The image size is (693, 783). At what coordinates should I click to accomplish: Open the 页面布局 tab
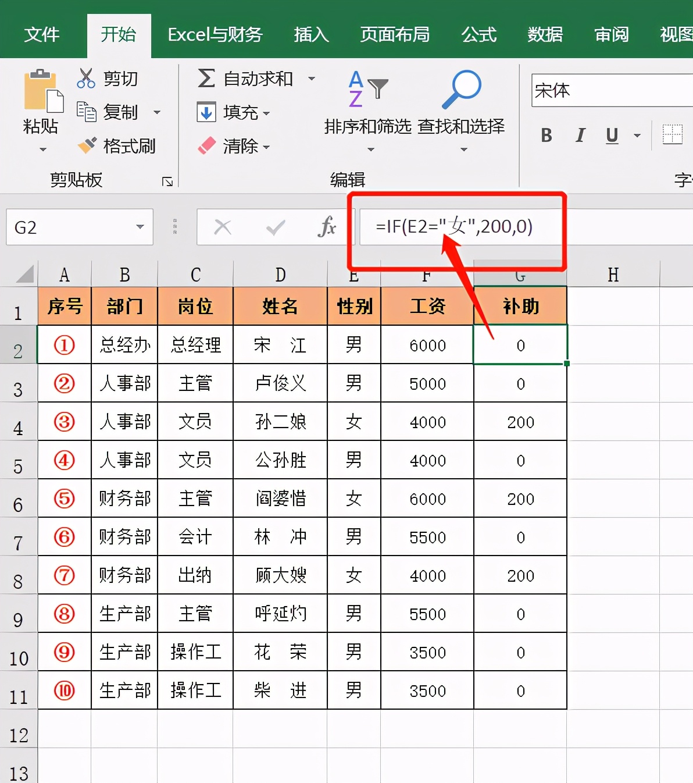(395, 35)
